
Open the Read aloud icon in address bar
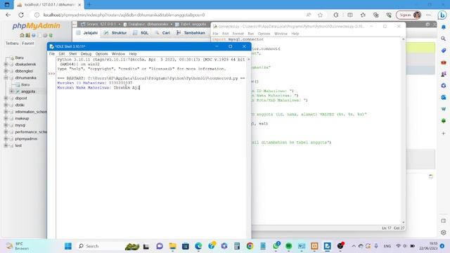309,15
